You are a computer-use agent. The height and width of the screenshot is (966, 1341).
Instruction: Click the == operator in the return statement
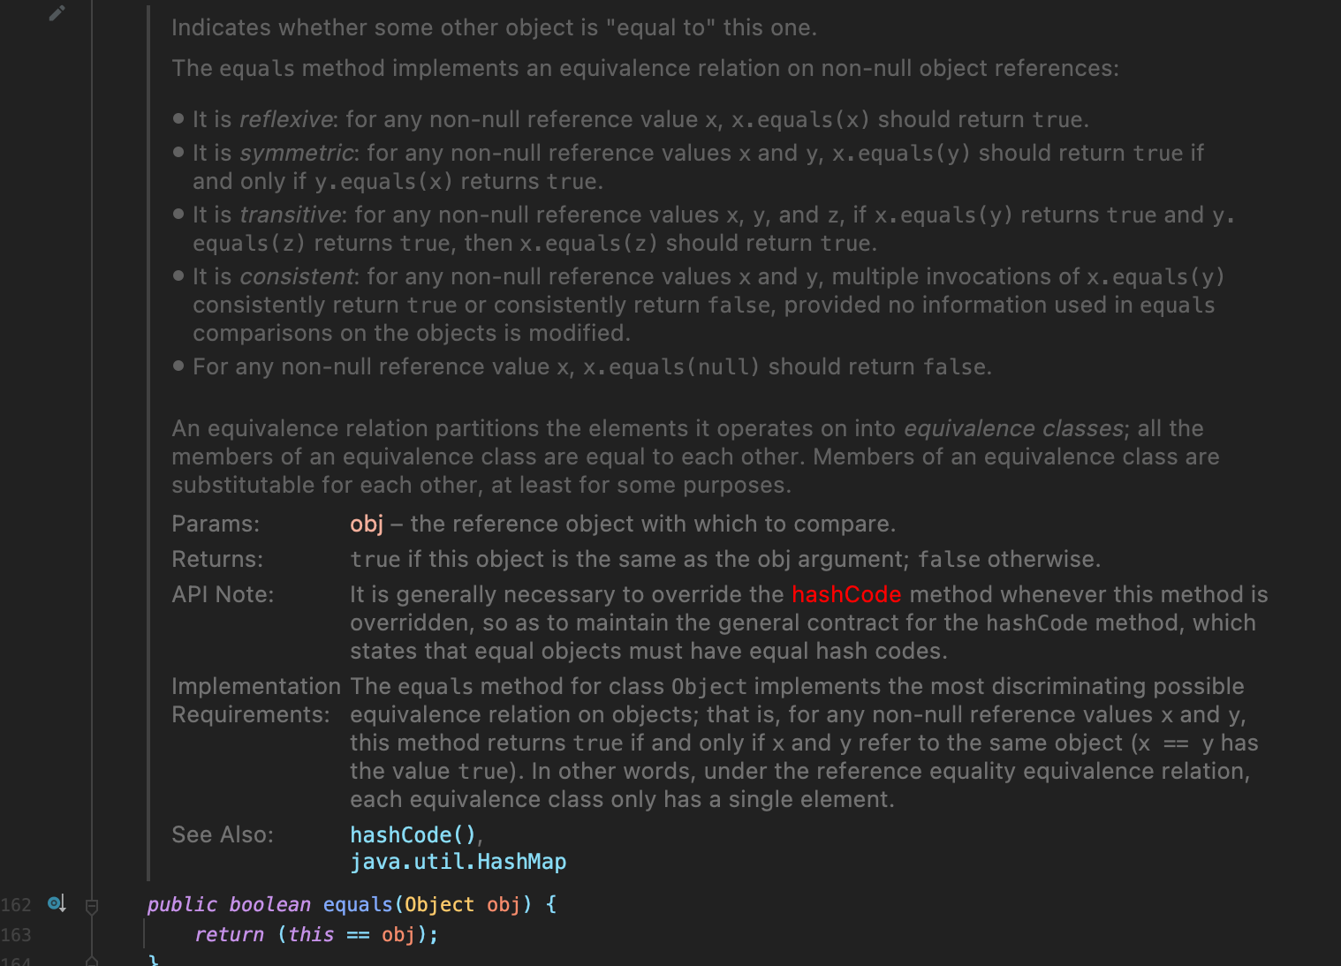pyautogui.click(x=358, y=934)
